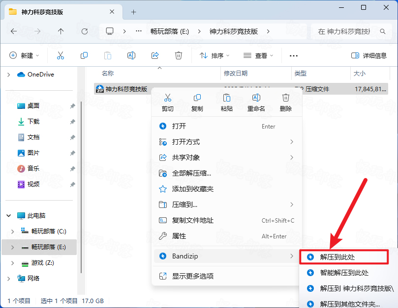Click 畅玩部落 (E:) in the address bar
398x308 pixels.
[x=170, y=31]
